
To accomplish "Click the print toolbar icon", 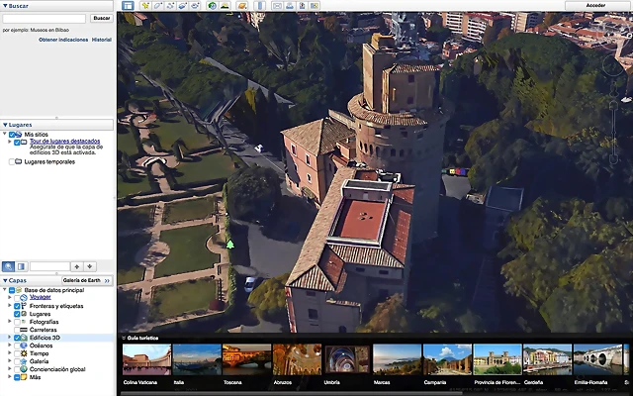I will click(290, 6).
